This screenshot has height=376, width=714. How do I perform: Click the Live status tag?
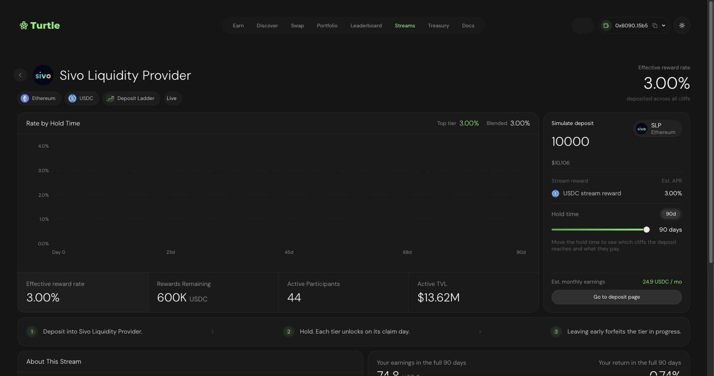click(x=172, y=98)
